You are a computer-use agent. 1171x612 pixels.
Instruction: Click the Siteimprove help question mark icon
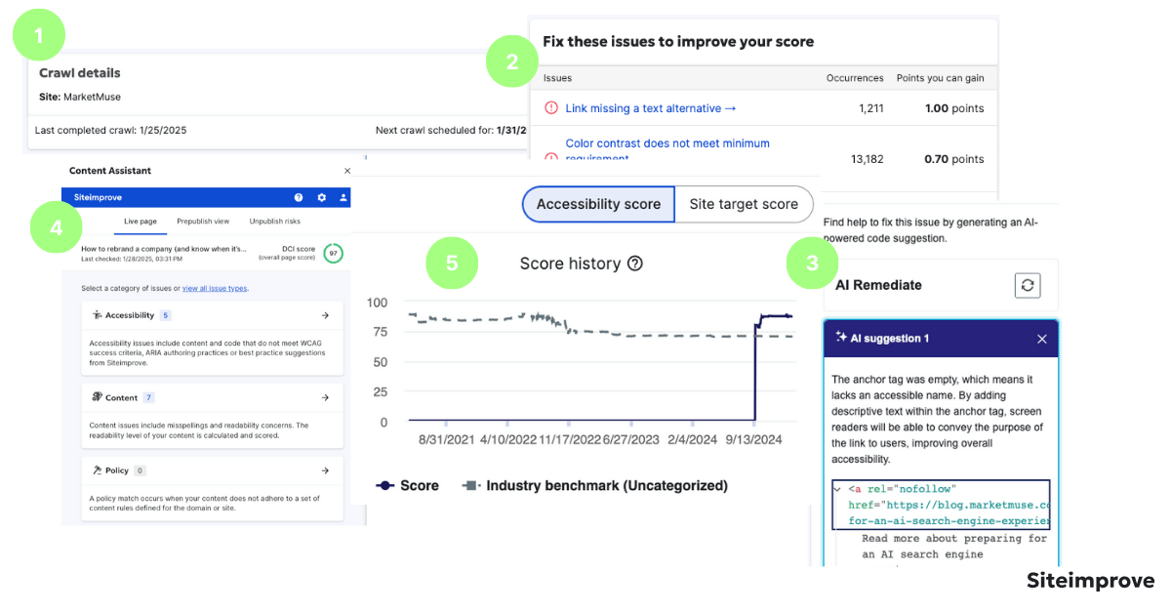coord(299,197)
